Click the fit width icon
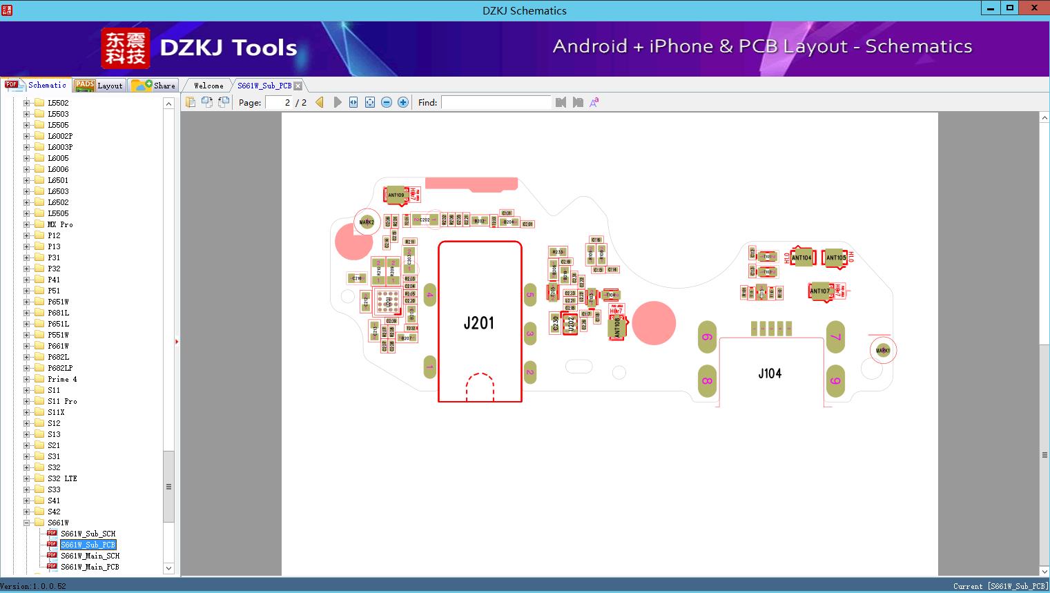1050x593 pixels. coord(353,102)
